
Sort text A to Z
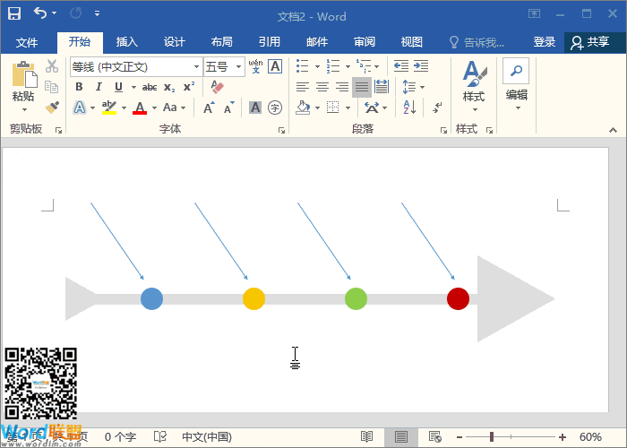tap(409, 108)
